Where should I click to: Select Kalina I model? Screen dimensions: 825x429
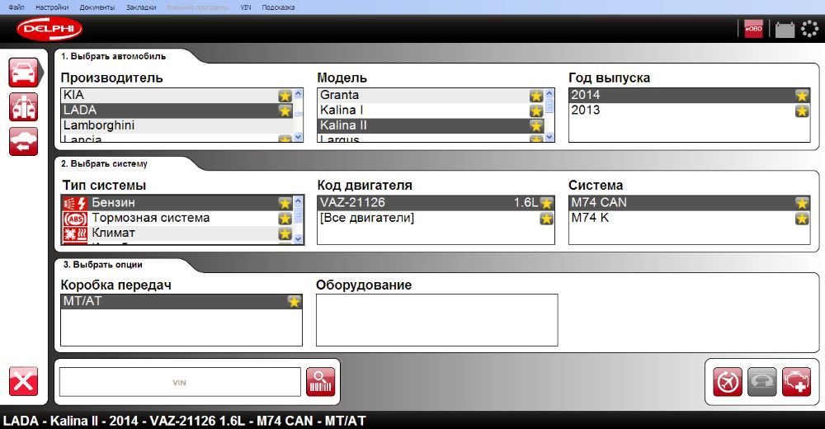(x=431, y=111)
